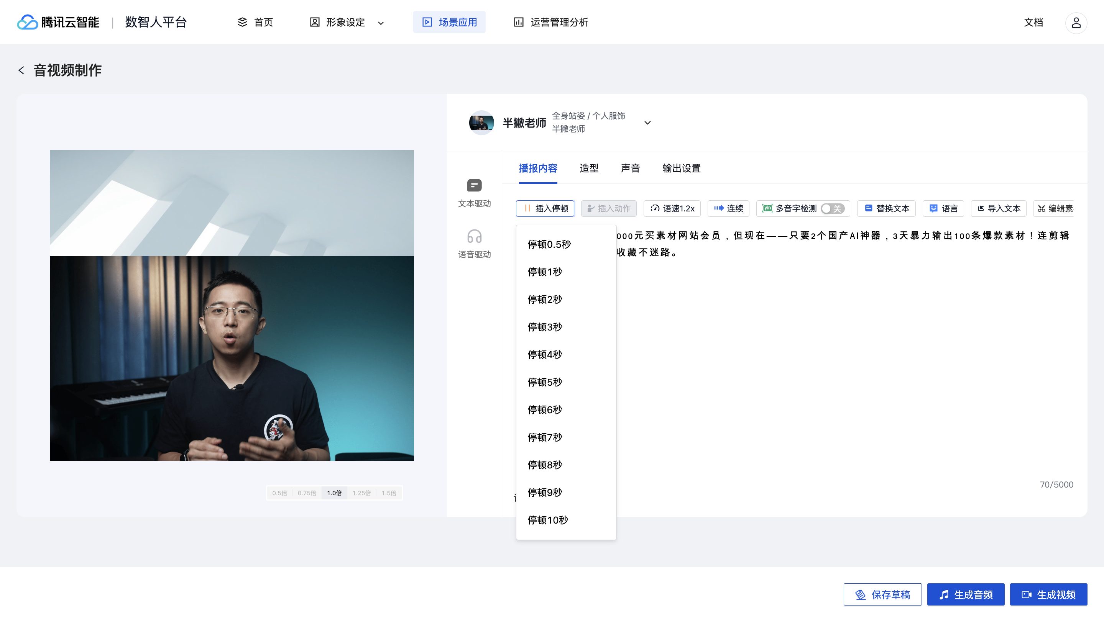
Task: Open the 语速1.2x speed dropdown
Action: coord(672,208)
